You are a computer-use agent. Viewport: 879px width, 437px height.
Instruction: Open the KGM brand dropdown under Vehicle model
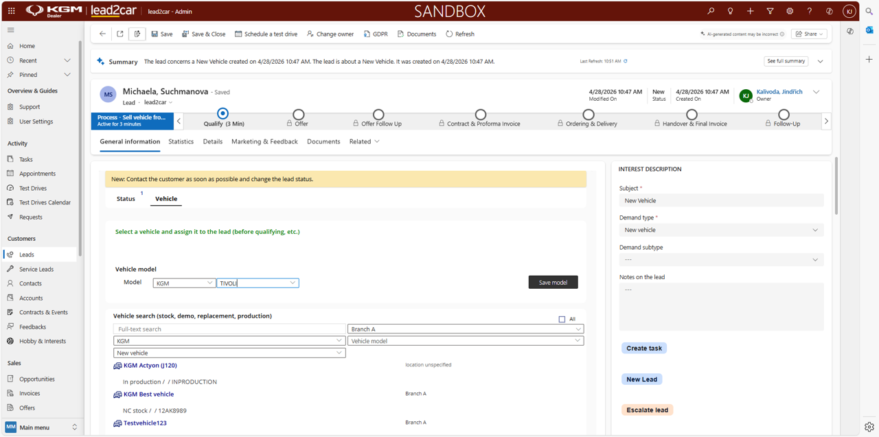184,283
